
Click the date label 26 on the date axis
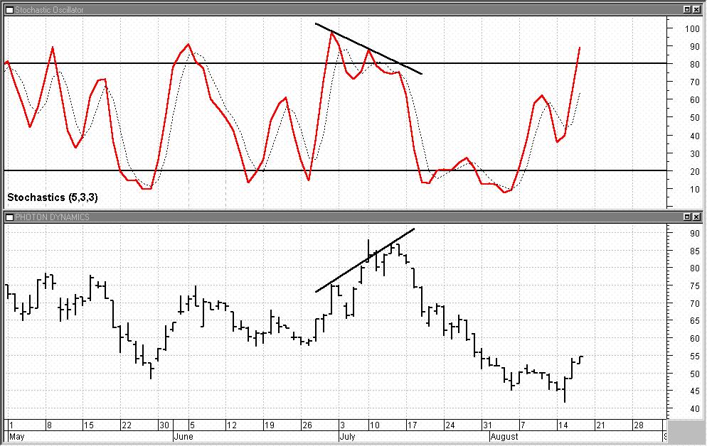click(307, 425)
